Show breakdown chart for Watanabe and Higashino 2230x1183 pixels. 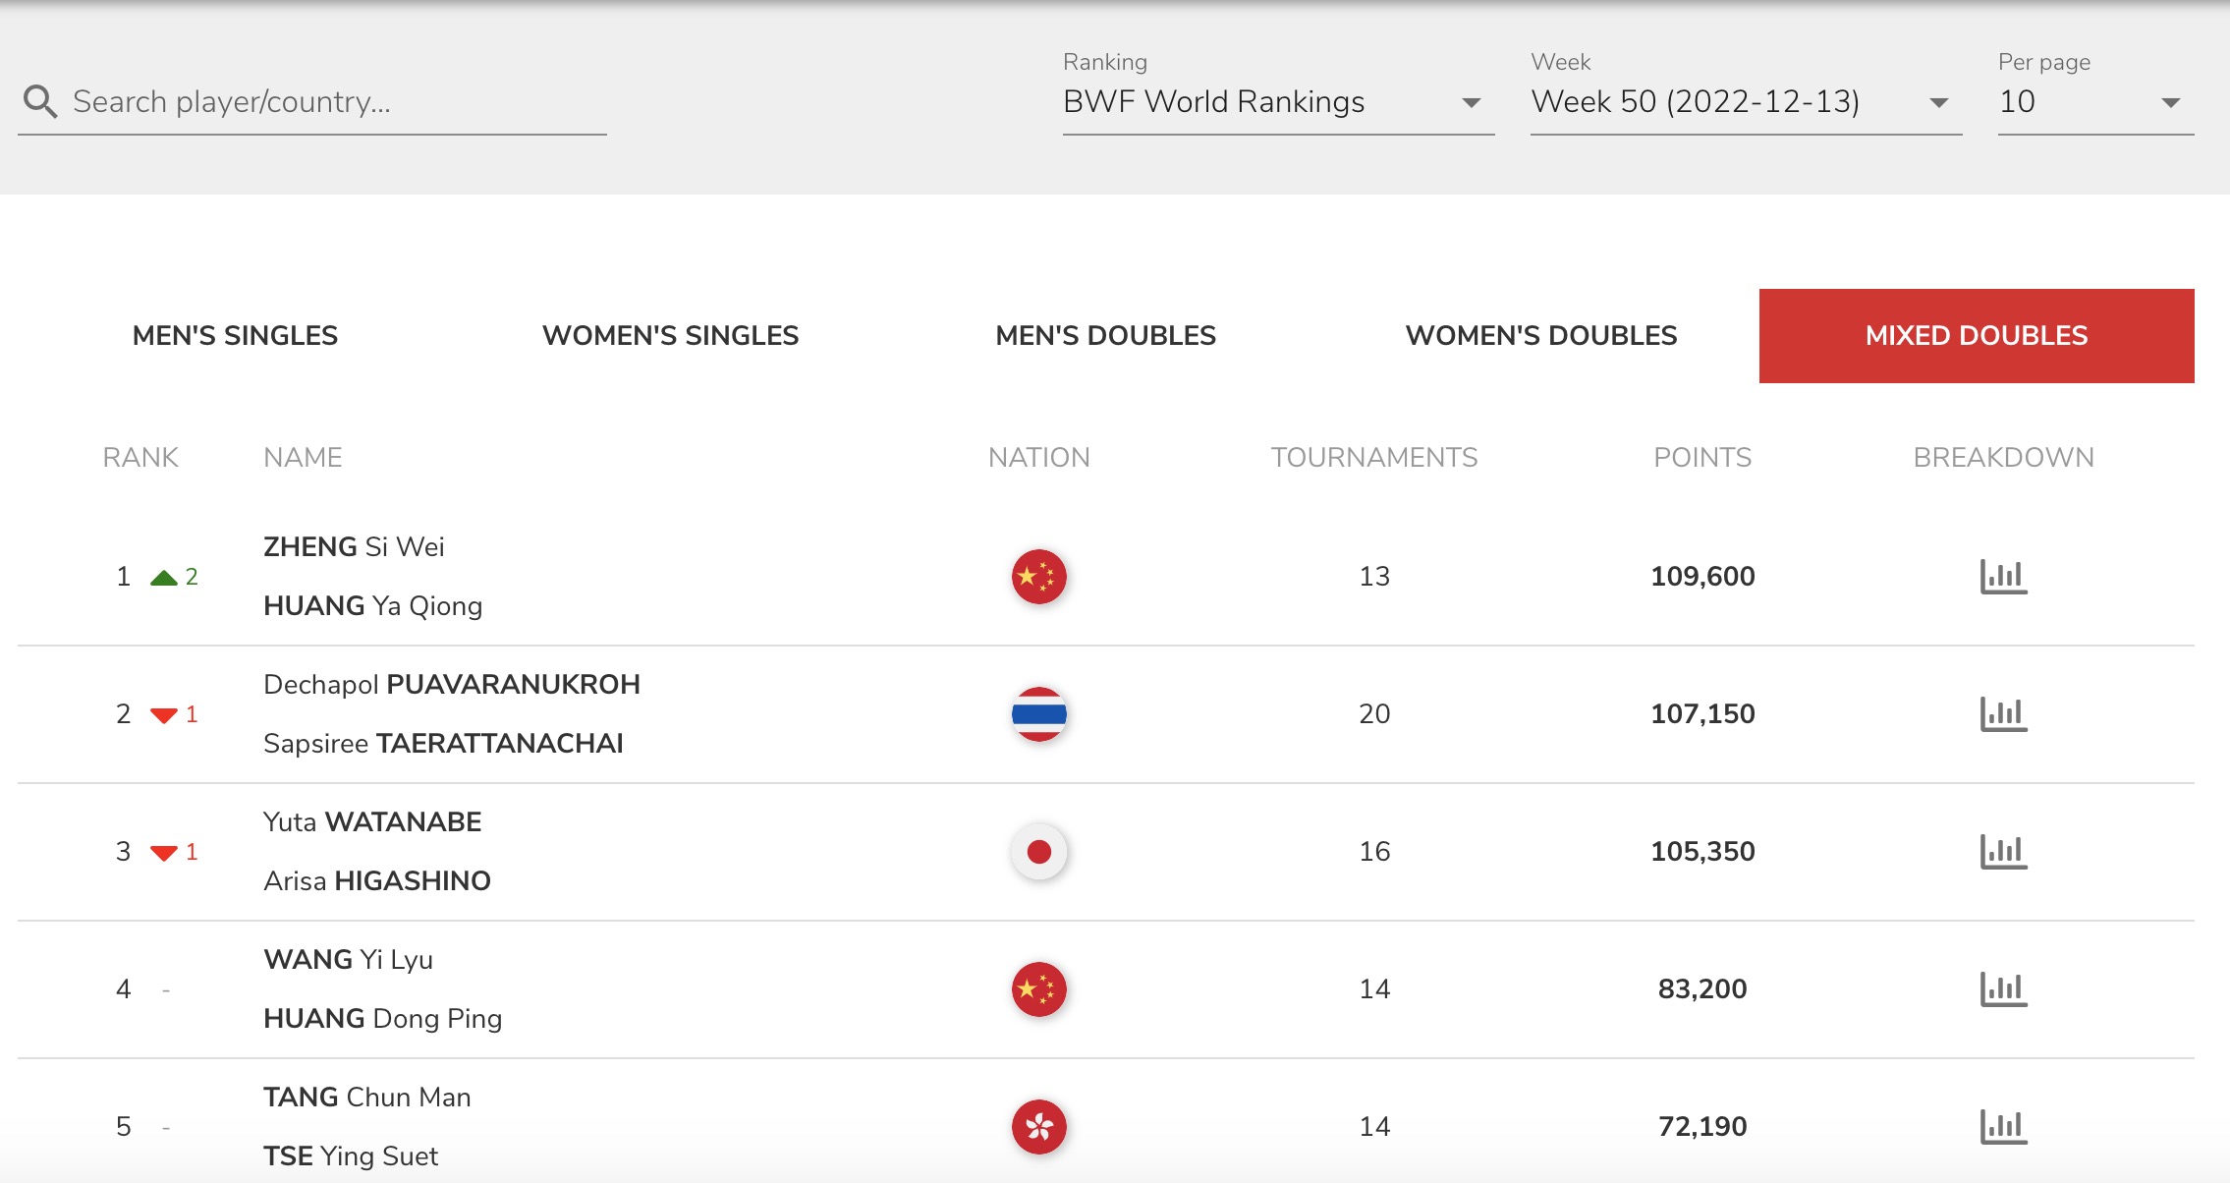[2003, 852]
